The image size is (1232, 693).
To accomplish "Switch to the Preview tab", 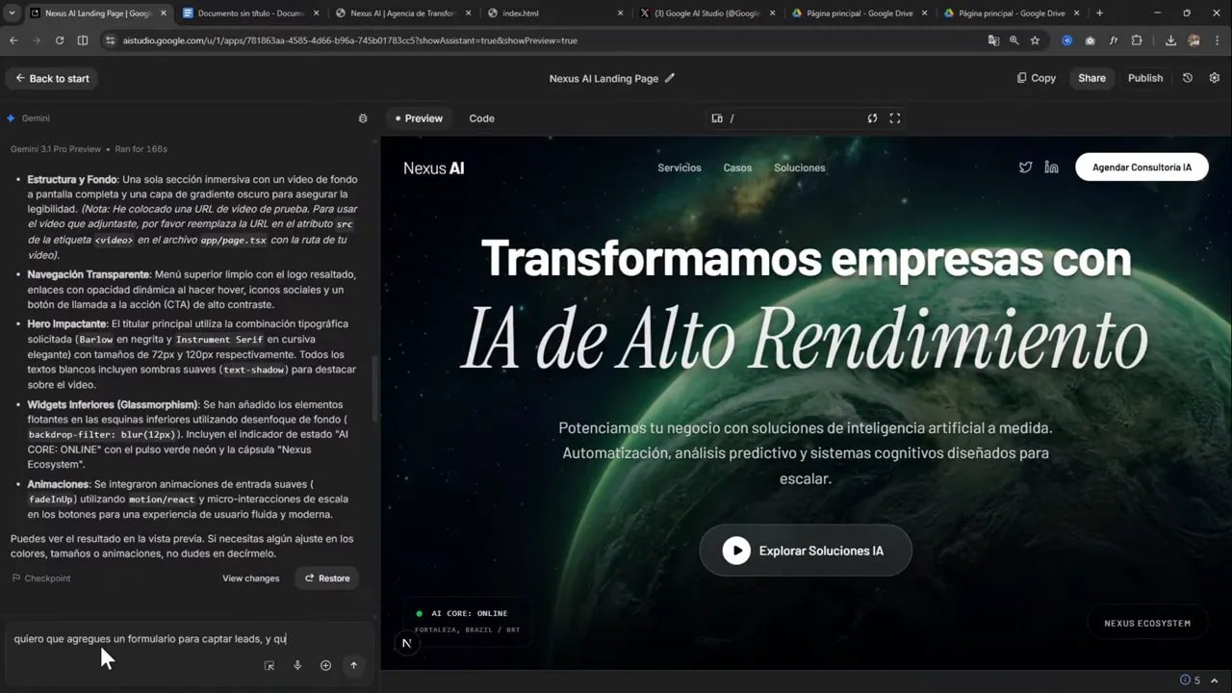I will pyautogui.click(x=419, y=118).
